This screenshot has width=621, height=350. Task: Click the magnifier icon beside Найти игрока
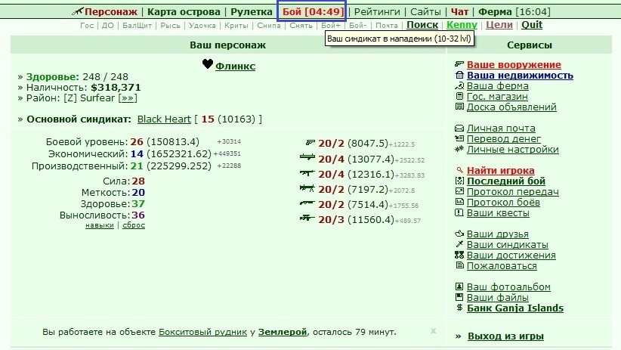[459, 170]
